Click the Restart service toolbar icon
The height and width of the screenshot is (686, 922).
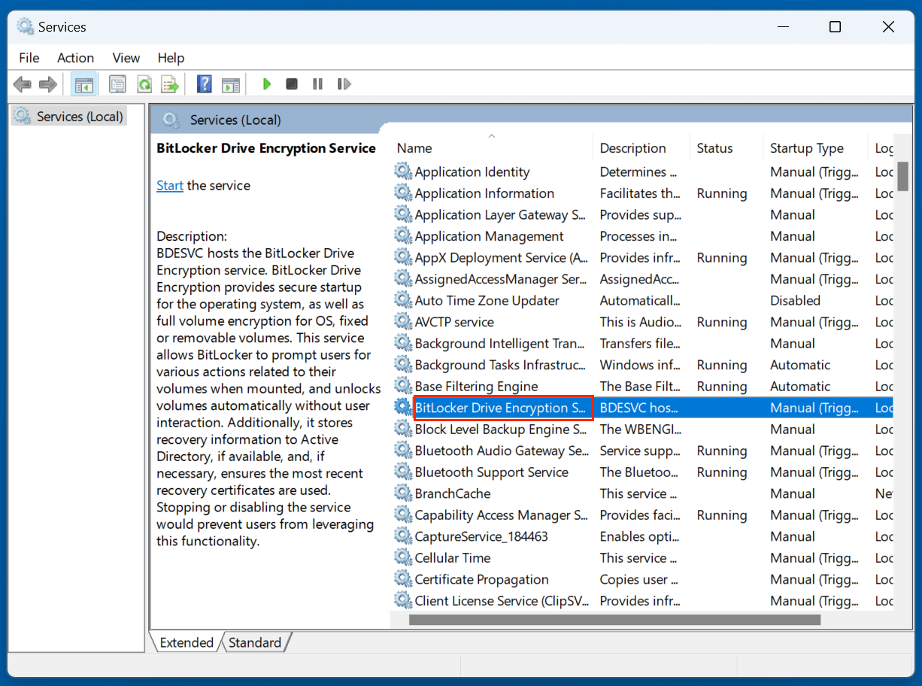[344, 83]
